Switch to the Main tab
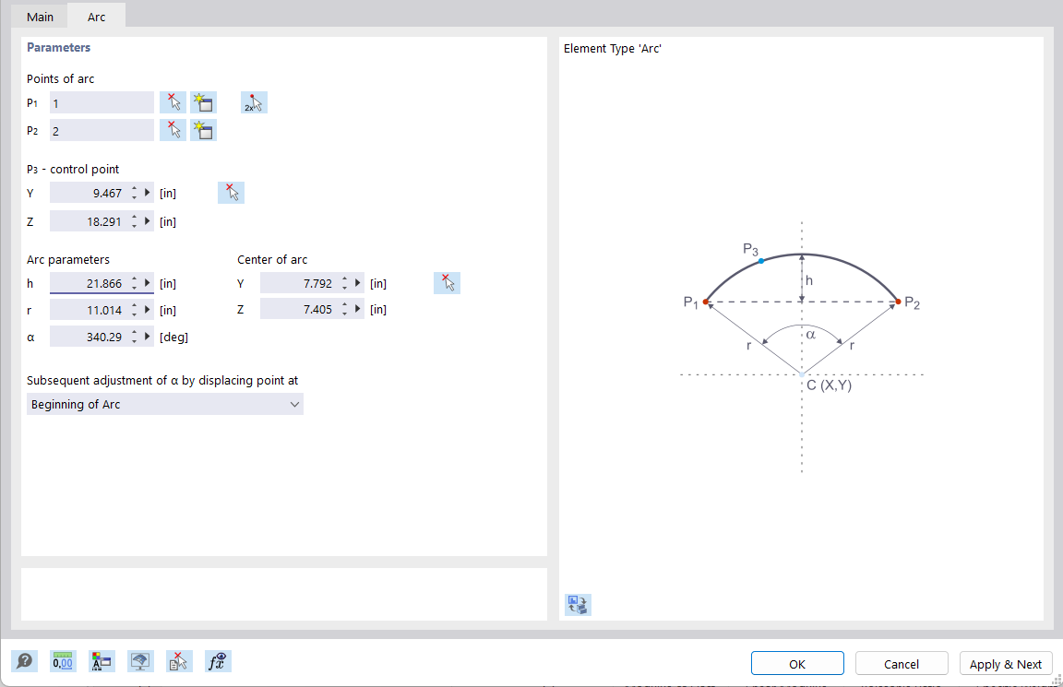The height and width of the screenshot is (687, 1063). tap(39, 16)
